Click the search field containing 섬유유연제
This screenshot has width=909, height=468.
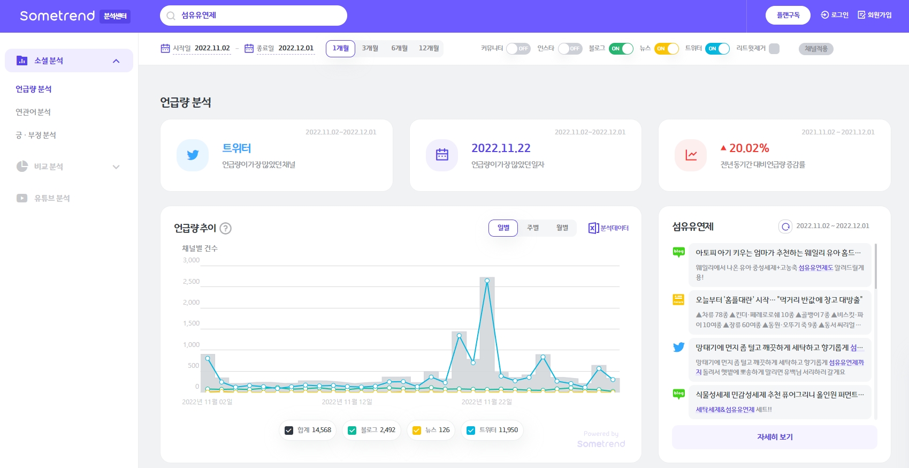[x=254, y=16]
